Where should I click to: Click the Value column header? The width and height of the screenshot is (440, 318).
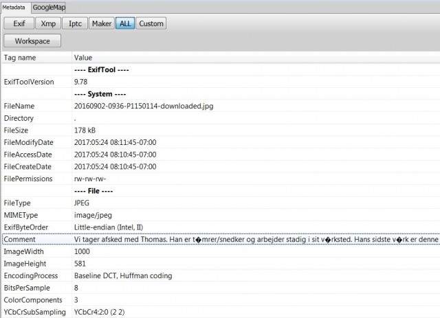click(256, 58)
